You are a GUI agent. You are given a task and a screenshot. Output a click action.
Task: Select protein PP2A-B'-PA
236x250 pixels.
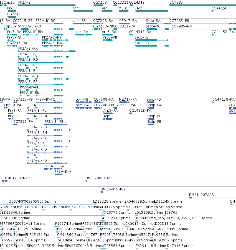(x=53, y=169)
